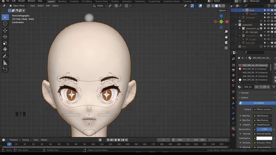Switch to the UV Editing workspace tab

[87, 1]
